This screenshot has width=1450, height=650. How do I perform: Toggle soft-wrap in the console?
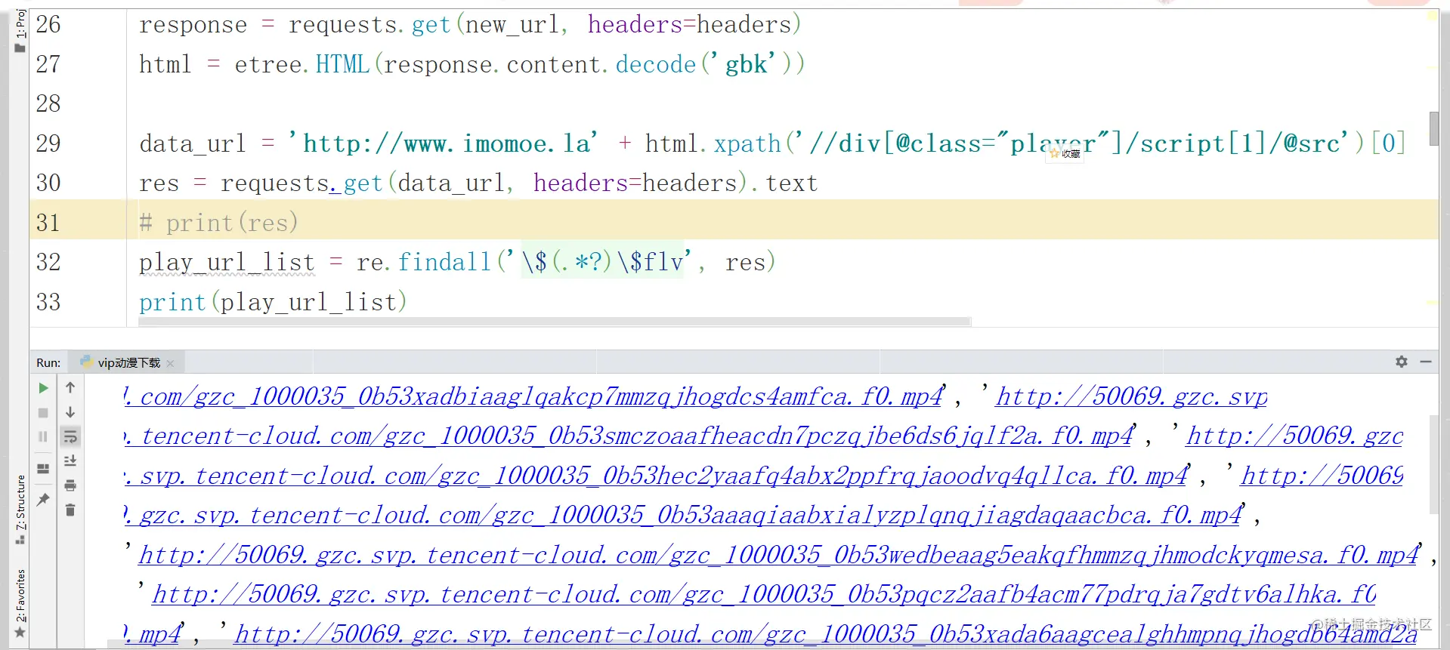(x=70, y=436)
